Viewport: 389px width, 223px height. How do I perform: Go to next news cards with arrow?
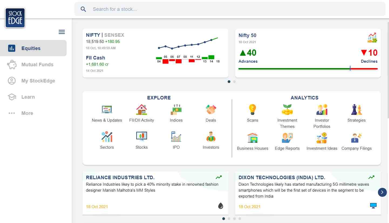coord(382,192)
